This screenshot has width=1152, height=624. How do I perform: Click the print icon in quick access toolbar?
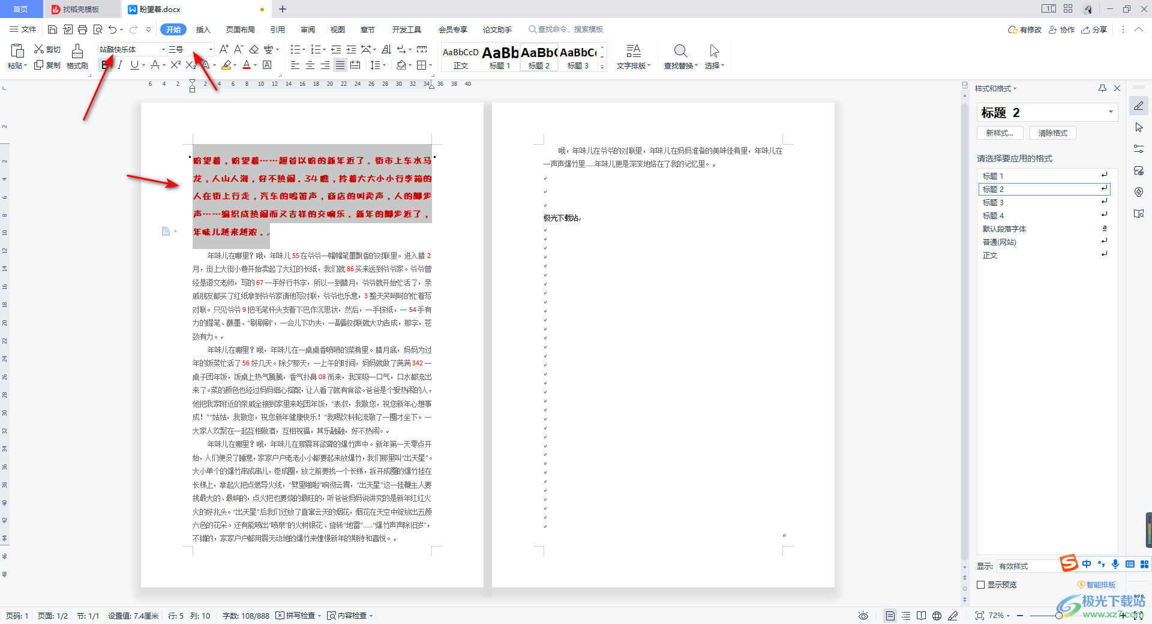83,29
